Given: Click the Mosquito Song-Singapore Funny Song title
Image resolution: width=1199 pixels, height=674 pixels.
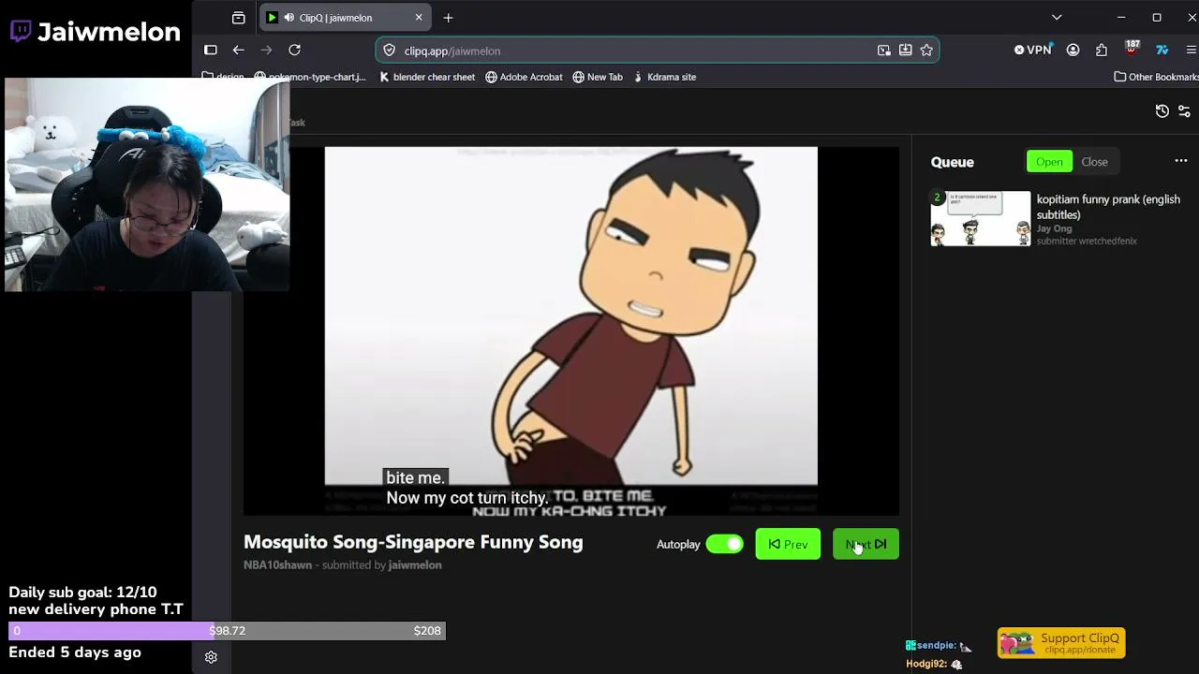Looking at the screenshot, I should (413, 542).
